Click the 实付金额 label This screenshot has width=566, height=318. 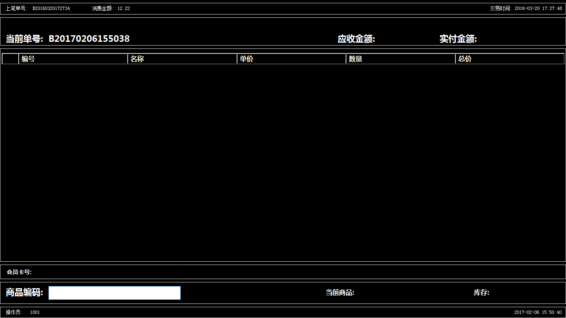click(x=458, y=39)
